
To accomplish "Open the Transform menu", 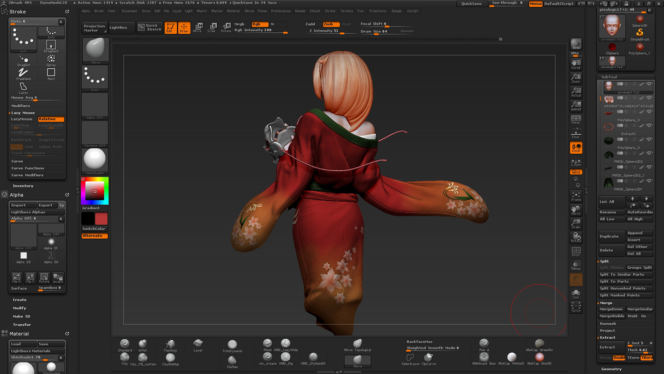I will pos(378,11).
